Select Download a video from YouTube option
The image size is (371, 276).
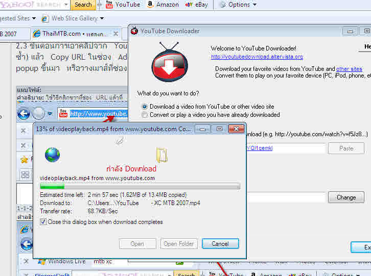pyautogui.click(x=145, y=107)
